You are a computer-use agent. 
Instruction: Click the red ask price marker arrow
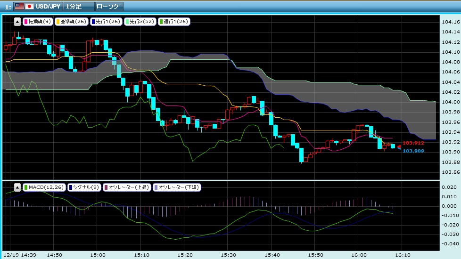point(399,146)
